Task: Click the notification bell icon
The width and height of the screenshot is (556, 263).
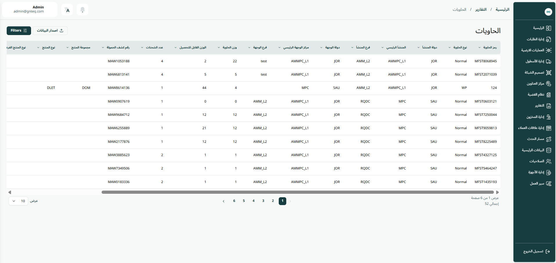Action: coord(82,10)
